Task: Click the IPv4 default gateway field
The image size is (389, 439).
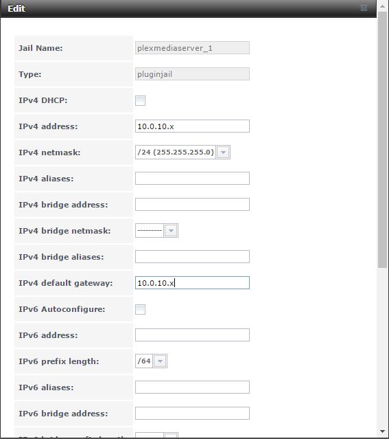Action: [x=192, y=283]
